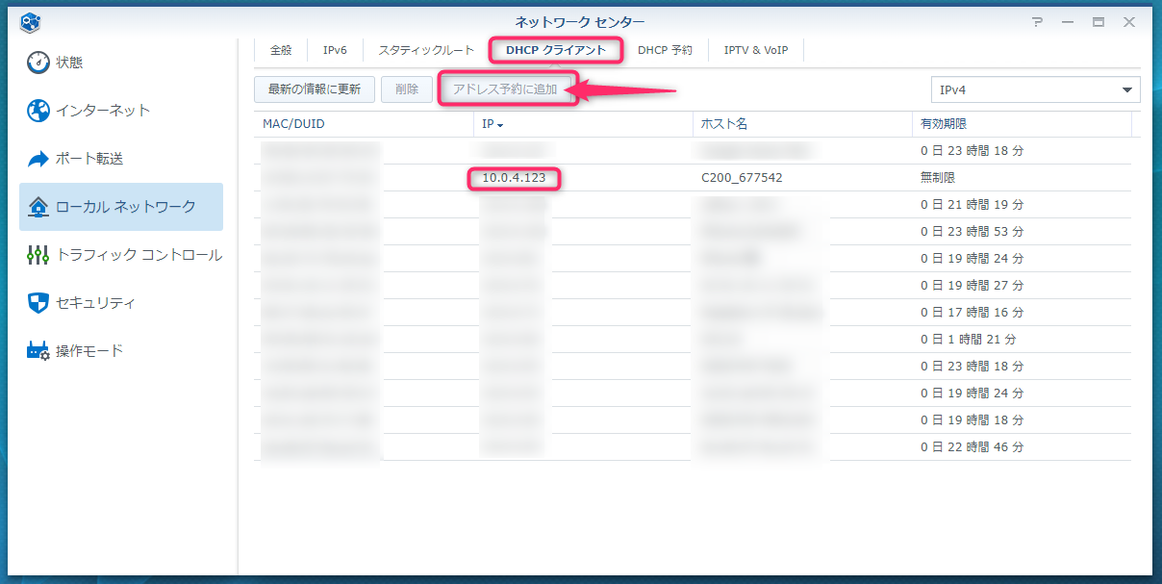This screenshot has width=1162, height=584.
Task: Open the トラフィック コントロール sliders icon
Action: pos(38,255)
